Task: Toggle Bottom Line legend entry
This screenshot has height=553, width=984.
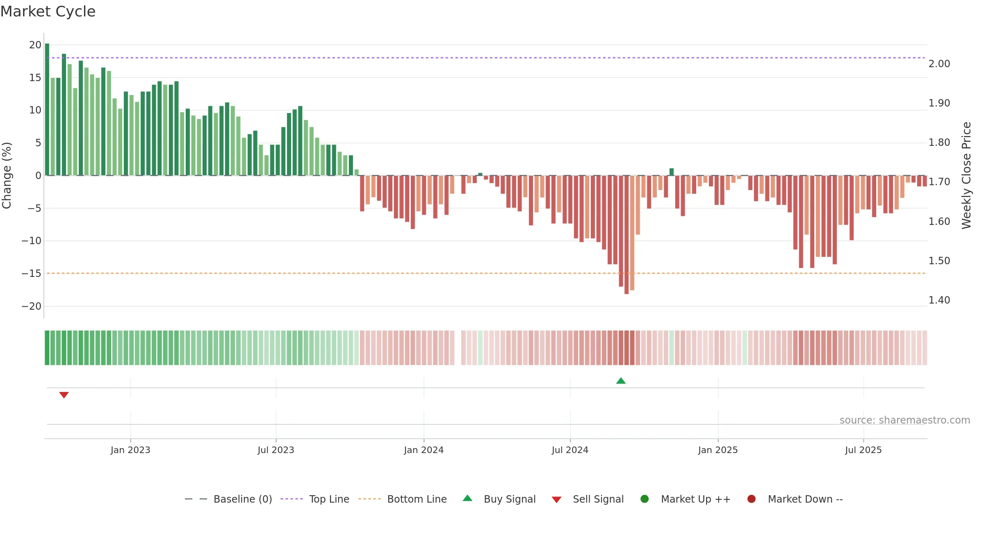Action: point(403,499)
